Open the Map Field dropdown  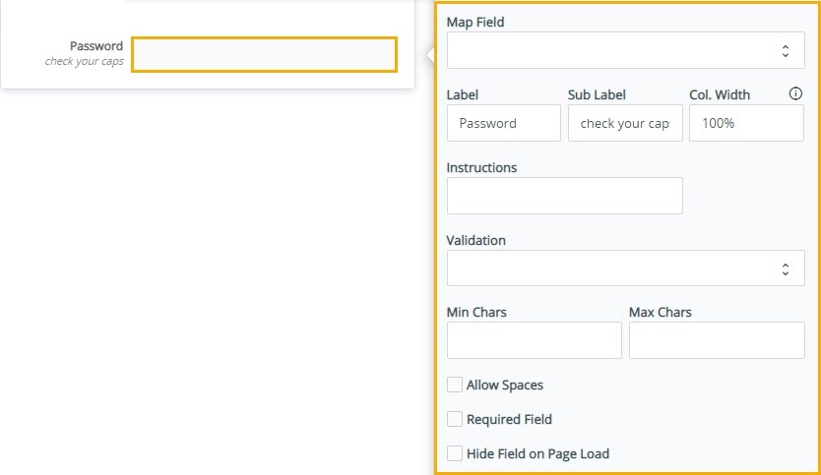point(625,50)
